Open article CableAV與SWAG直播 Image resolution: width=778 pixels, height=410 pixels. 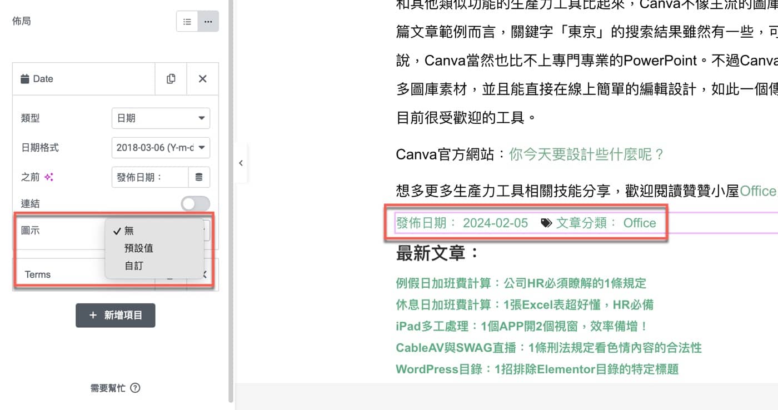coord(548,348)
